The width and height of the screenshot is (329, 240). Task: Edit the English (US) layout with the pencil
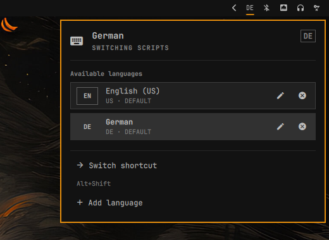click(280, 95)
